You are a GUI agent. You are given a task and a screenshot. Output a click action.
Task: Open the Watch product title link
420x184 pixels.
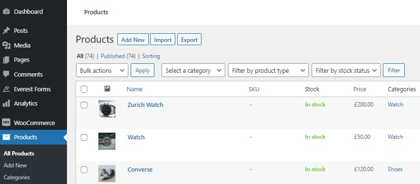(136, 137)
